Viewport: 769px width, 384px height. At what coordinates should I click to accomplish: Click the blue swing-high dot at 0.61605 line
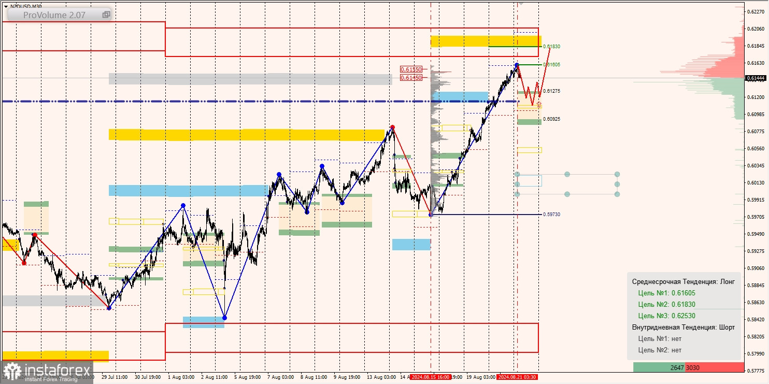tap(517, 65)
